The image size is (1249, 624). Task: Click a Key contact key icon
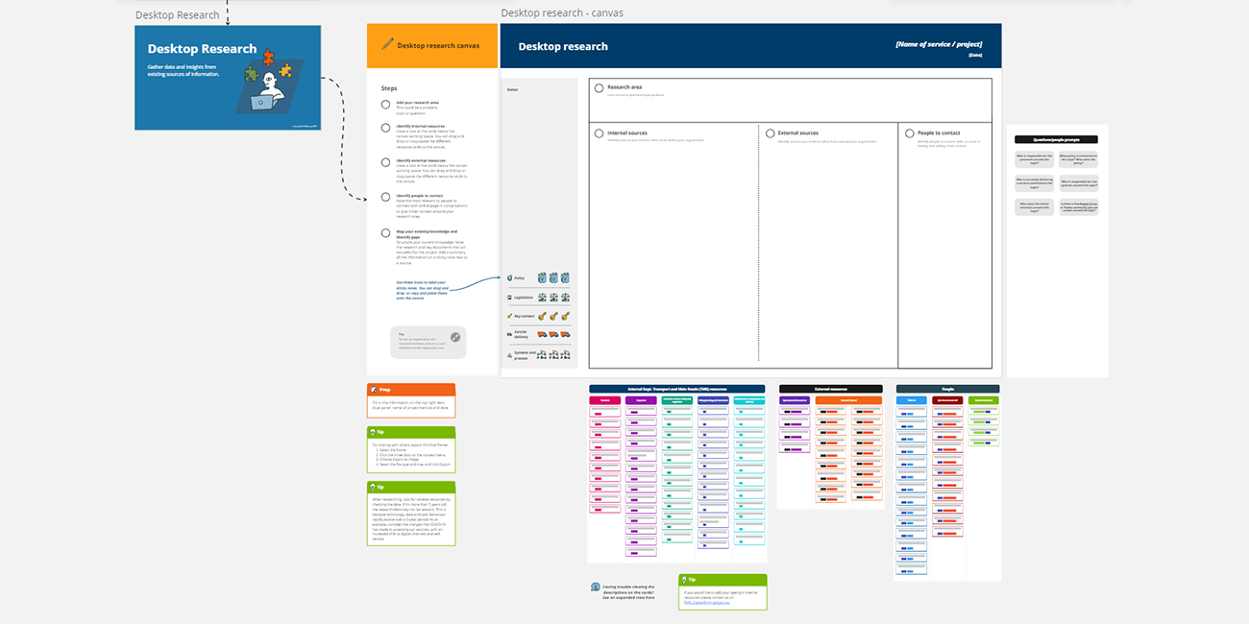pos(543,316)
